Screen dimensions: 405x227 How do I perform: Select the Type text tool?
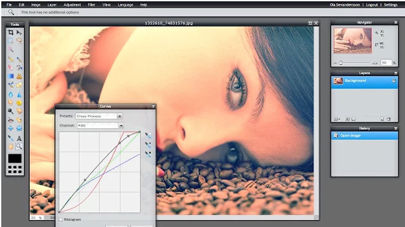click(19, 138)
